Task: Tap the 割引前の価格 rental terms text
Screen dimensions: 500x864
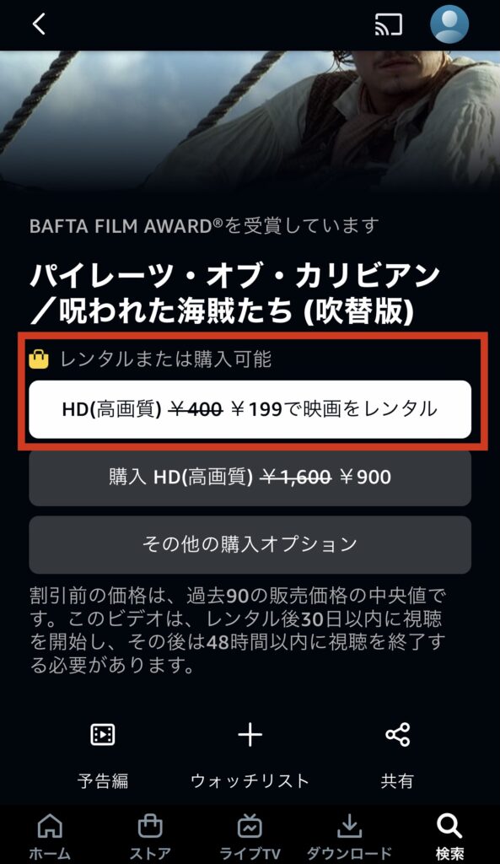Action: (238, 630)
